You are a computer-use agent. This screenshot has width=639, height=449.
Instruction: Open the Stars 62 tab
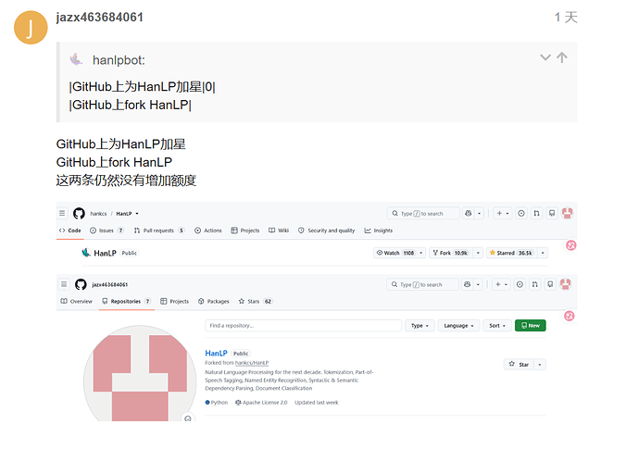(256, 302)
